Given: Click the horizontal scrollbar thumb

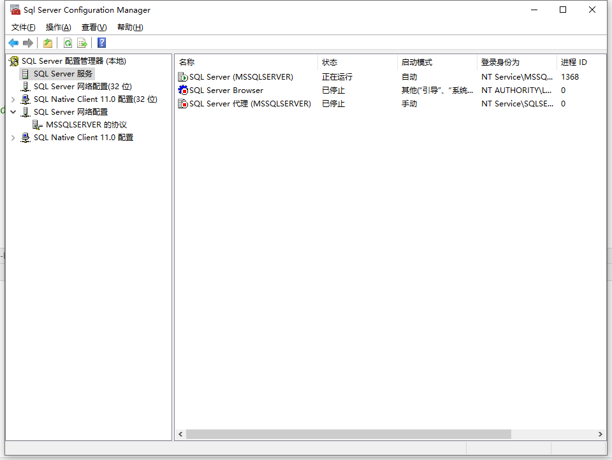Looking at the screenshot, I should (x=349, y=435).
